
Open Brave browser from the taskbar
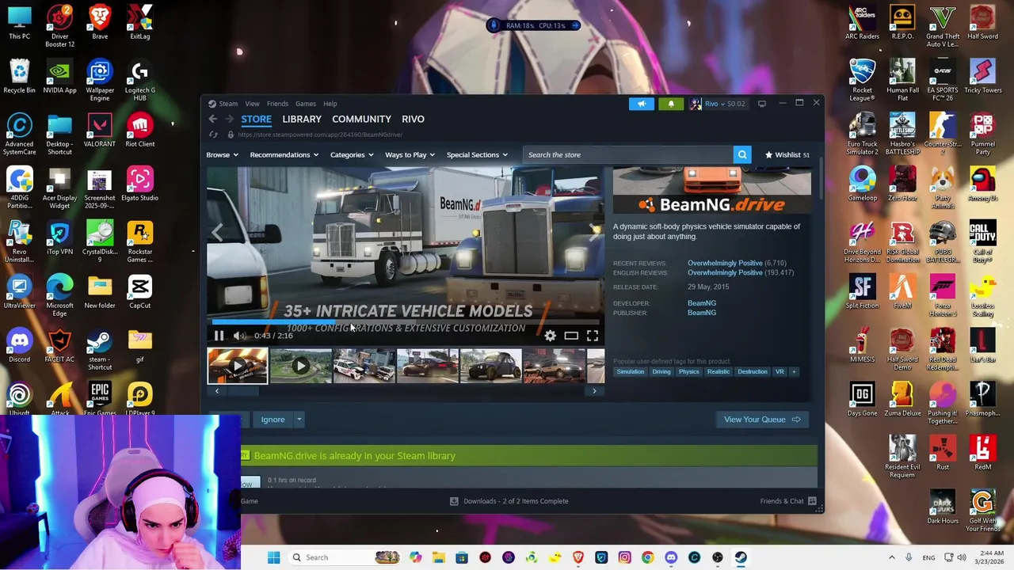click(578, 557)
